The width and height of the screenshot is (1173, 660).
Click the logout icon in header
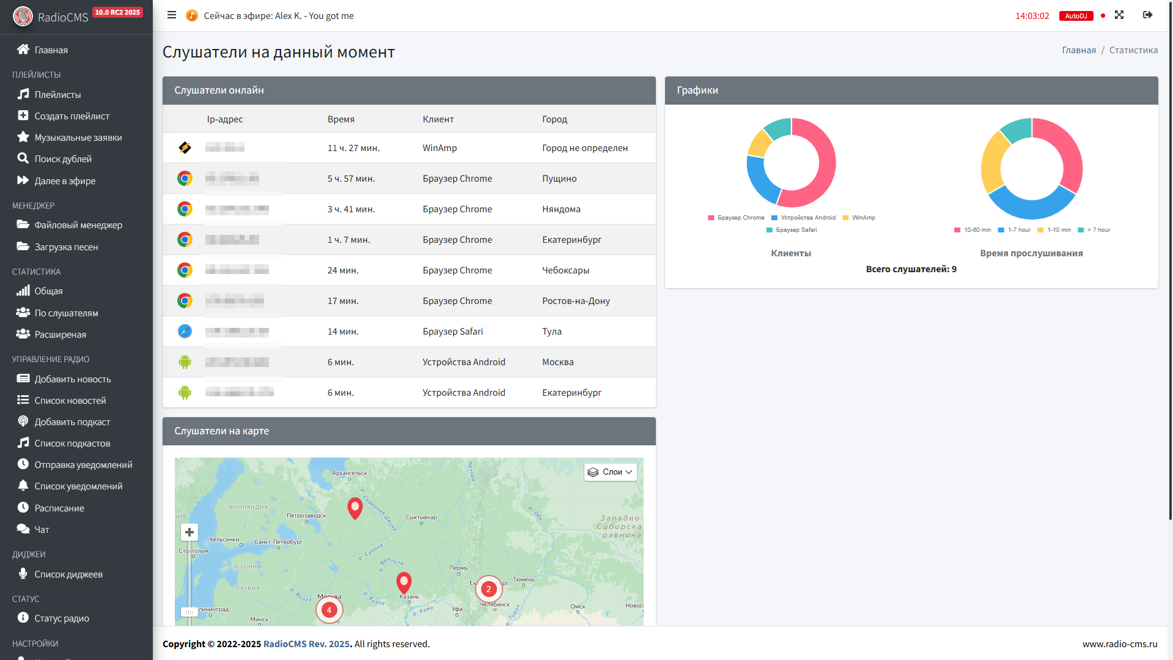pos(1147,15)
